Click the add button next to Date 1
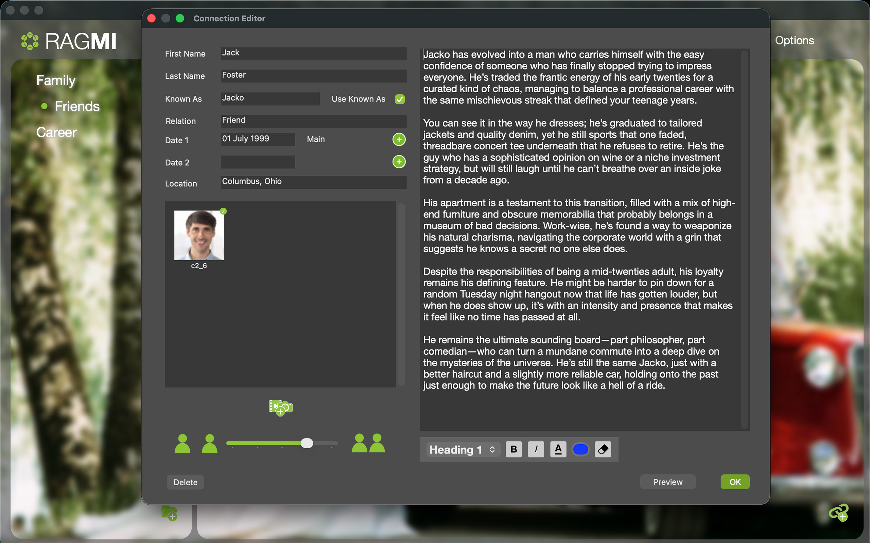This screenshot has height=543, width=870. 399,139
